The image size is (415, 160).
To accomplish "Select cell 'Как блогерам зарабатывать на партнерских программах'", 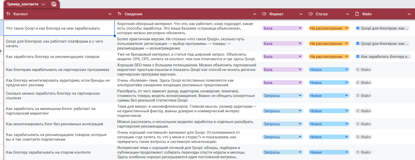I will pos(59,70).
